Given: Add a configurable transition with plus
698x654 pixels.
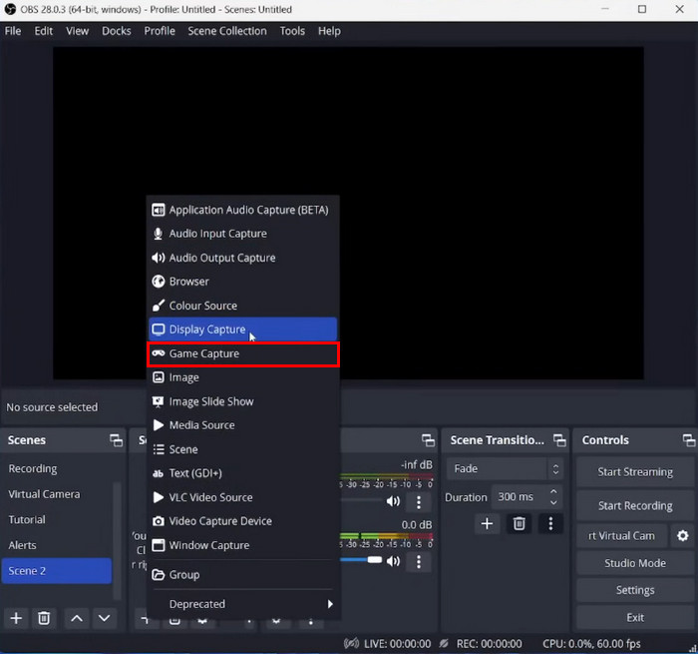Looking at the screenshot, I should [487, 524].
